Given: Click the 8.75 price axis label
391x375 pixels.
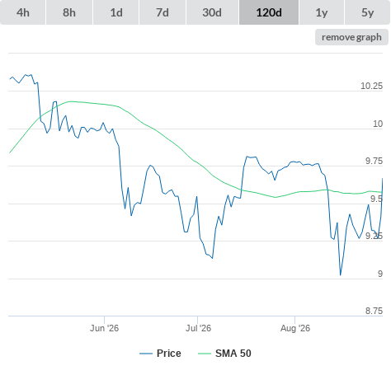Looking at the screenshot, I should point(374,311).
